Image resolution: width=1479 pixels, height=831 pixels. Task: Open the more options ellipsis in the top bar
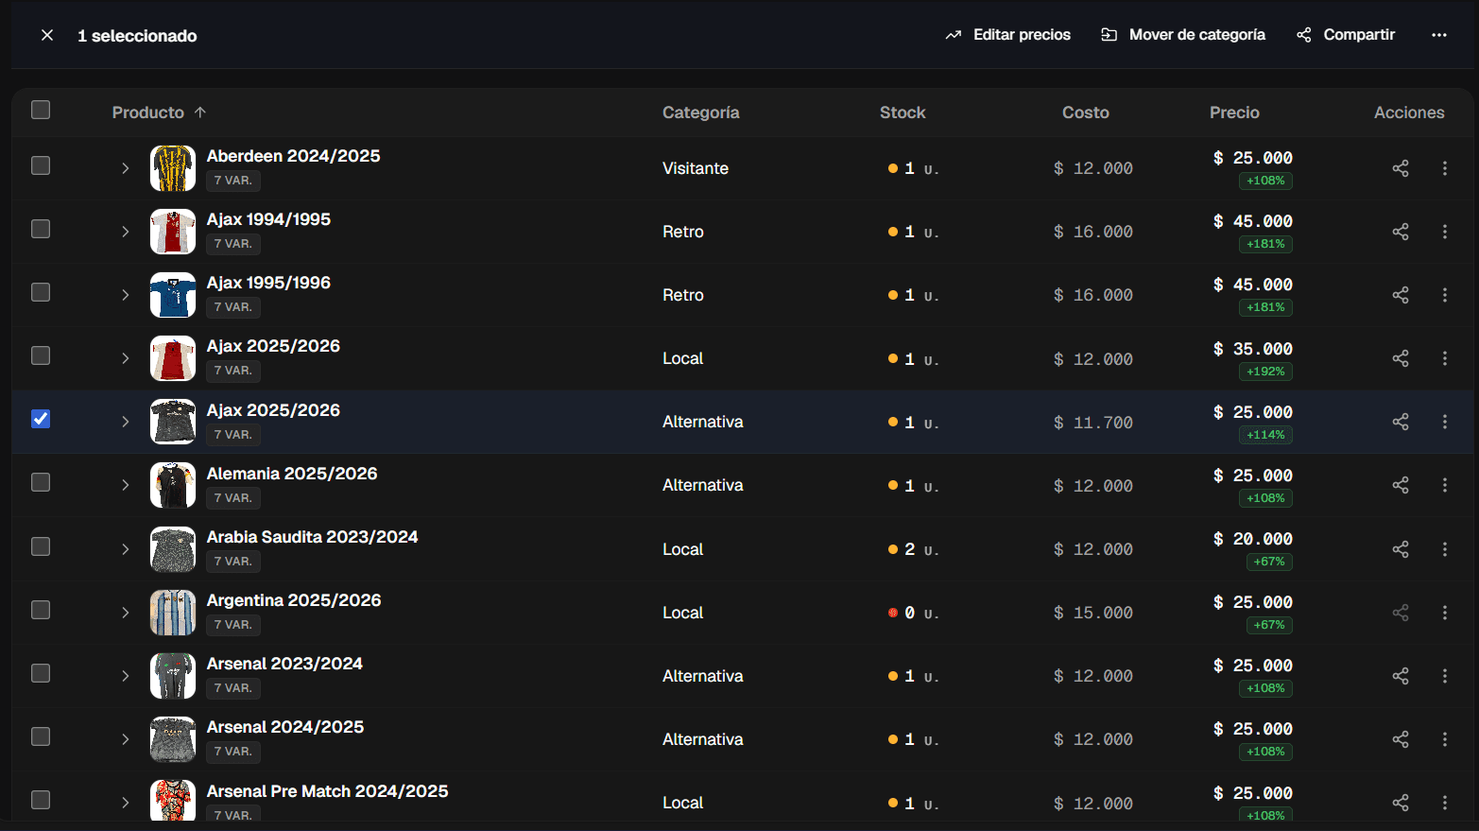pos(1439,35)
